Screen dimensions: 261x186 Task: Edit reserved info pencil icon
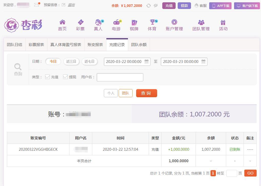click(x=64, y=5)
